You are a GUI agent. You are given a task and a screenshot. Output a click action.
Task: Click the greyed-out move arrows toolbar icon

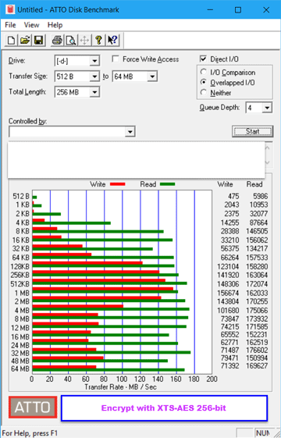pyautogui.click(x=84, y=41)
